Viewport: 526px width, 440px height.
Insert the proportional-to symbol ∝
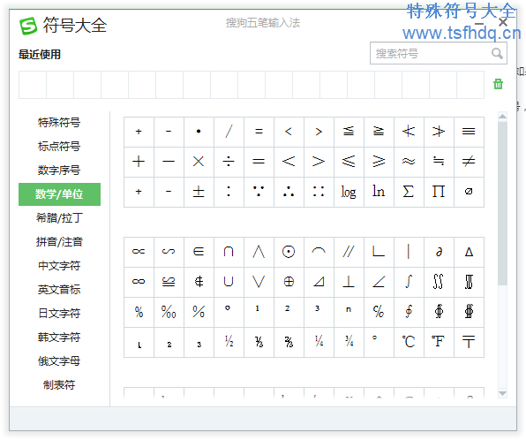click(x=139, y=252)
